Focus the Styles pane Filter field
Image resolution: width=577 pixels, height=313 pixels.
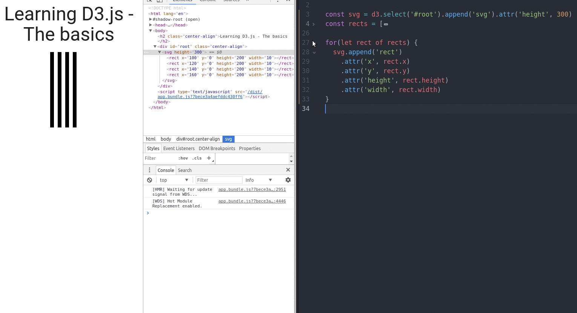160,158
